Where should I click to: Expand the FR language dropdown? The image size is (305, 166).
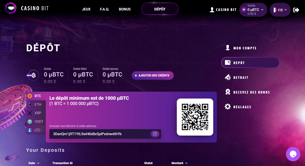(x=280, y=10)
